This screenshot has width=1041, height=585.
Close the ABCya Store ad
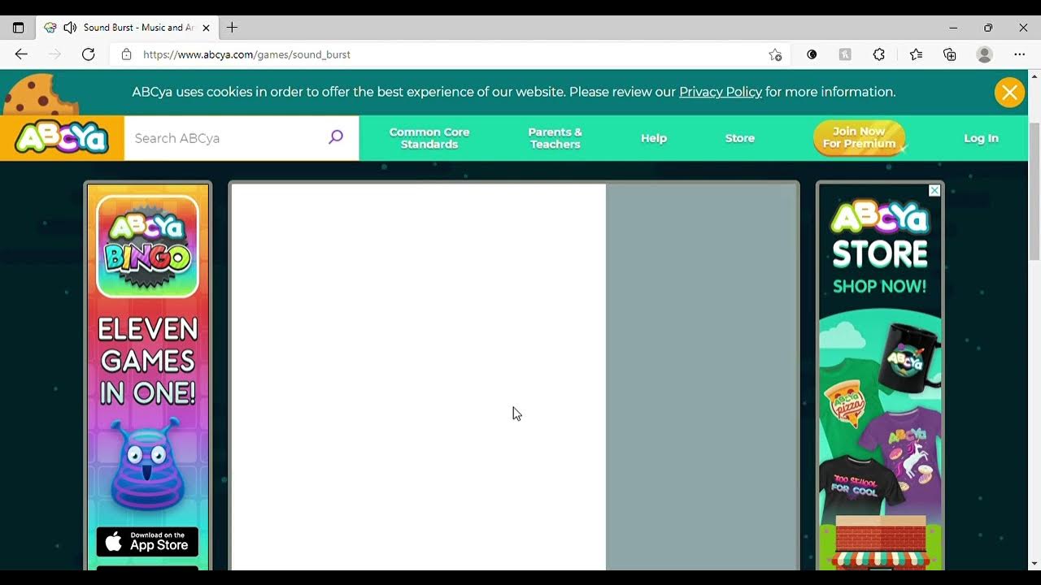click(934, 190)
